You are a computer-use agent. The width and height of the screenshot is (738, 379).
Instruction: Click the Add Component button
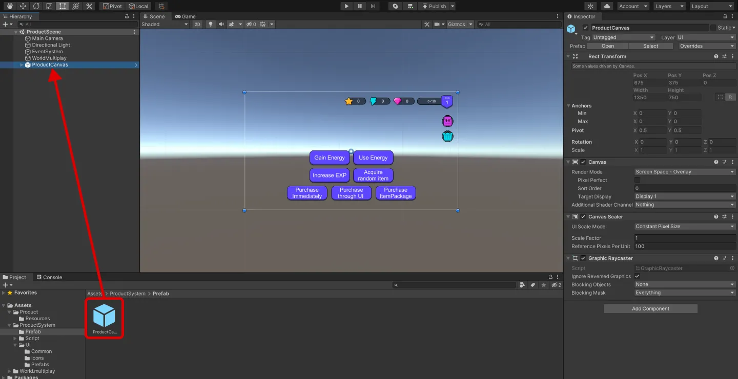(650, 308)
